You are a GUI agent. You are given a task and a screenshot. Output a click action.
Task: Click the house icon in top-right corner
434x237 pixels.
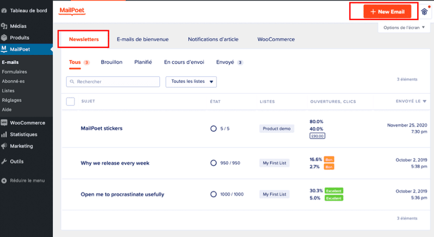coord(425,12)
